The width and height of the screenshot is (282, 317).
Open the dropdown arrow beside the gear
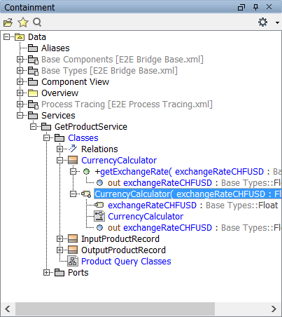[277, 22]
